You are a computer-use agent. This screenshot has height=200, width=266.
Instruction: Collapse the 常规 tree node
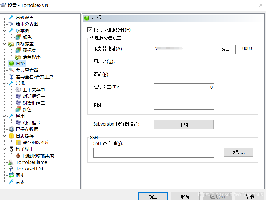[4, 83]
